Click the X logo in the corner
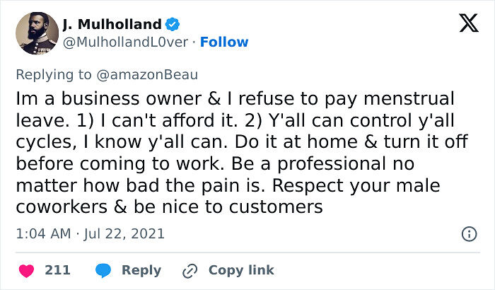 [x=468, y=23]
